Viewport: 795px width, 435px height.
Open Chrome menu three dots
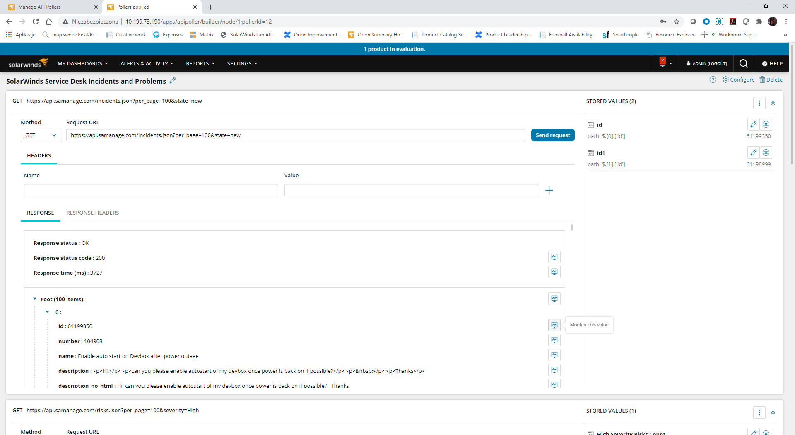click(x=786, y=22)
